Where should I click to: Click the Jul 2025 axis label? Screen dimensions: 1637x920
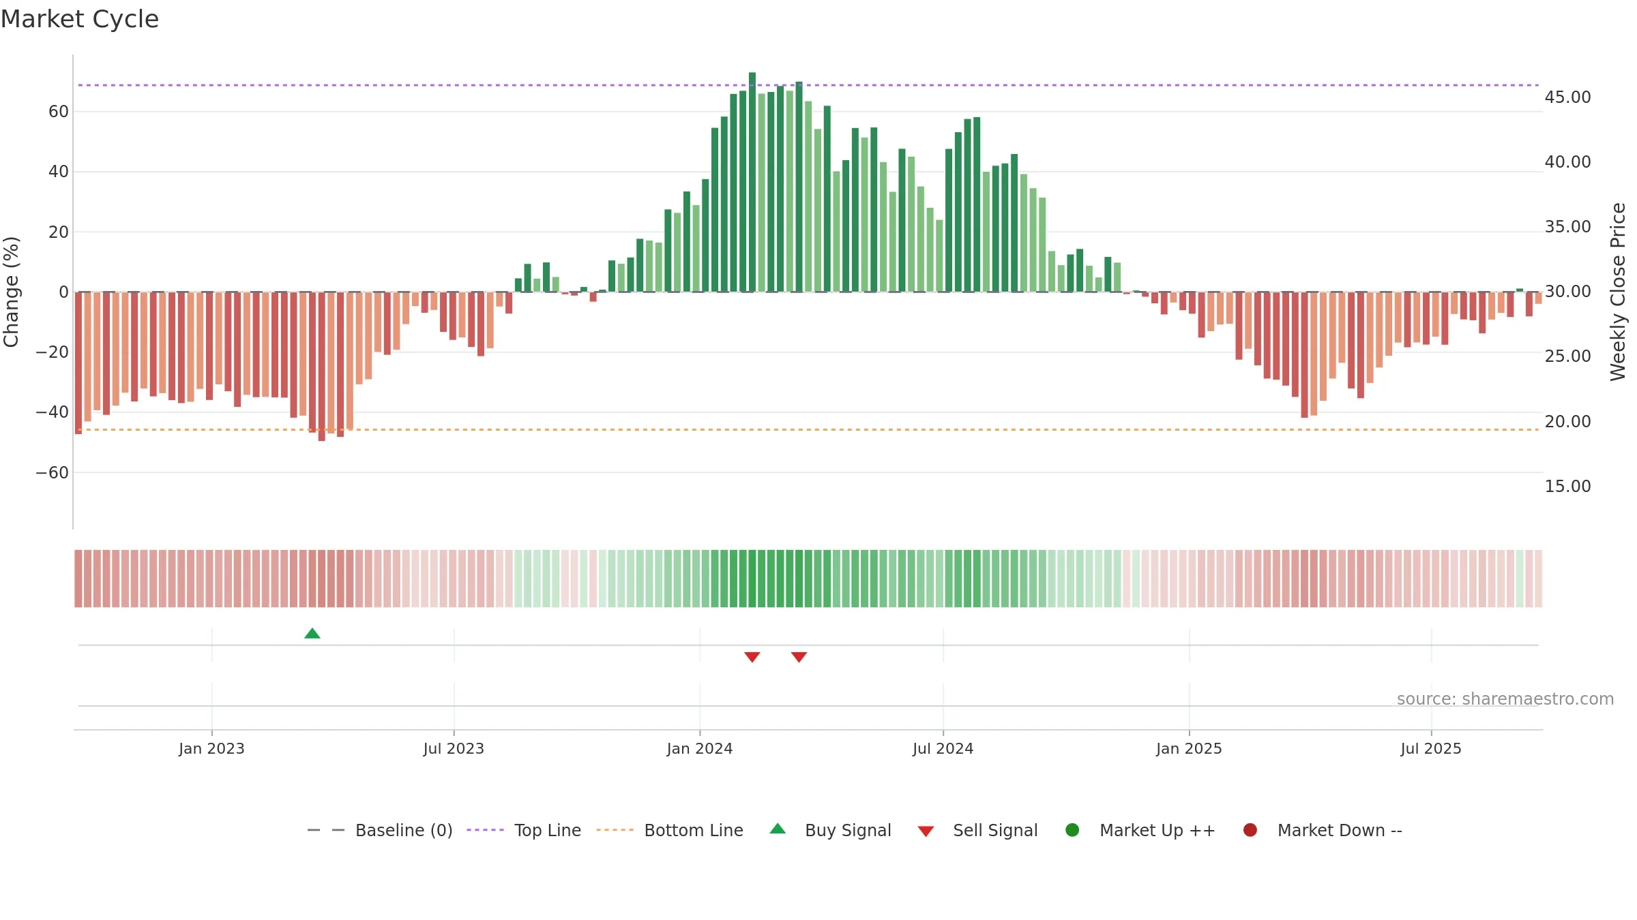pyautogui.click(x=1431, y=748)
